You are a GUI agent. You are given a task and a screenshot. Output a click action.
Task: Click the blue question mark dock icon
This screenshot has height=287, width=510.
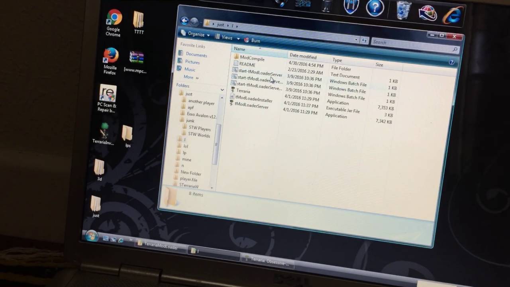(375, 8)
